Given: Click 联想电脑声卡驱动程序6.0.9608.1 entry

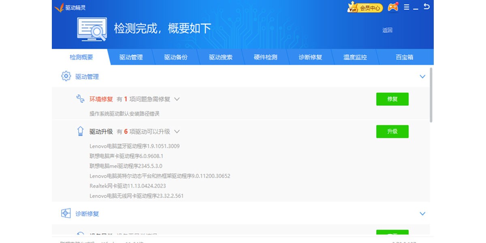Looking at the screenshot, I should point(126,156).
